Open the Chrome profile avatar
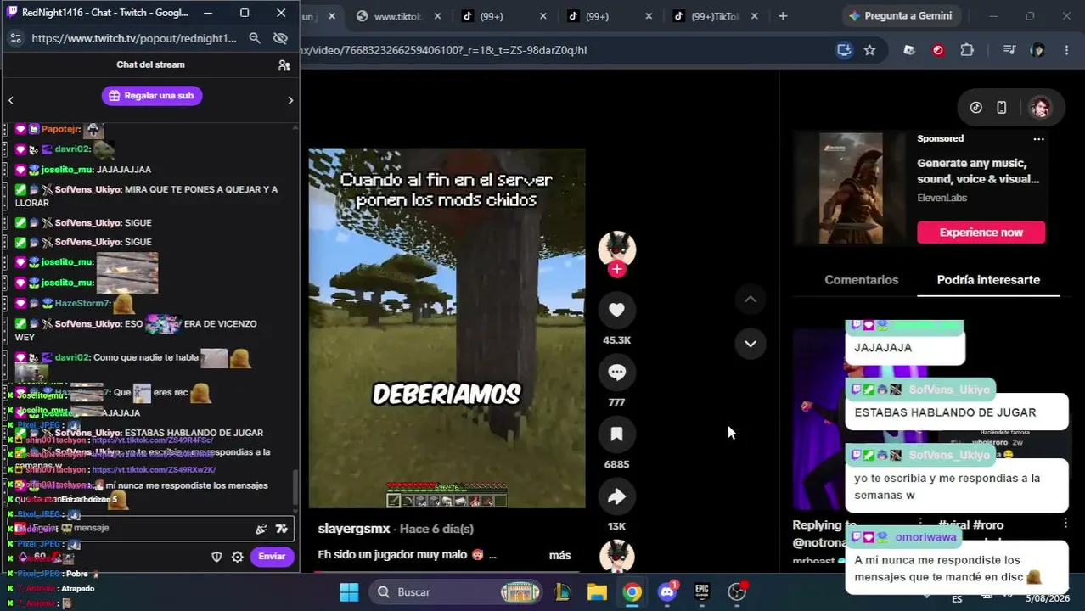 click(1037, 50)
